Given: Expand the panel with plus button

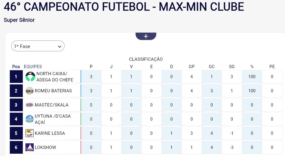Looking at the screenshot, I should pyautogui.click(x=146, y=36).
